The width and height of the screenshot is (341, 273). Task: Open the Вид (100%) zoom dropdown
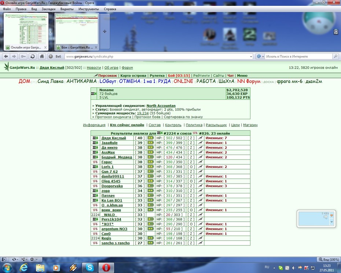tap(329, 259)
